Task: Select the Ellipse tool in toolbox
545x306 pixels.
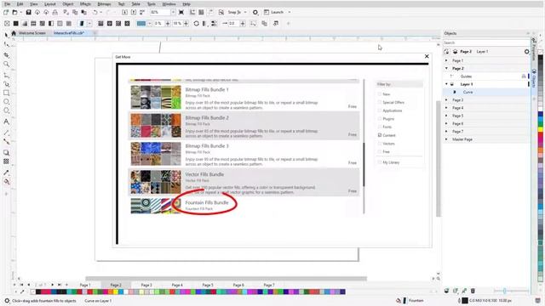Action: pos(6,102)
